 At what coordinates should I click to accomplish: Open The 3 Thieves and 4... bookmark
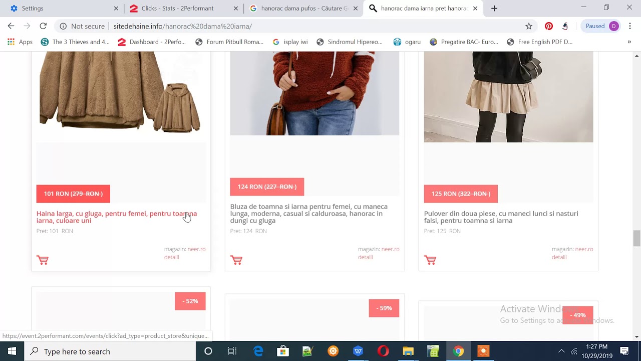tap(75, 42)
